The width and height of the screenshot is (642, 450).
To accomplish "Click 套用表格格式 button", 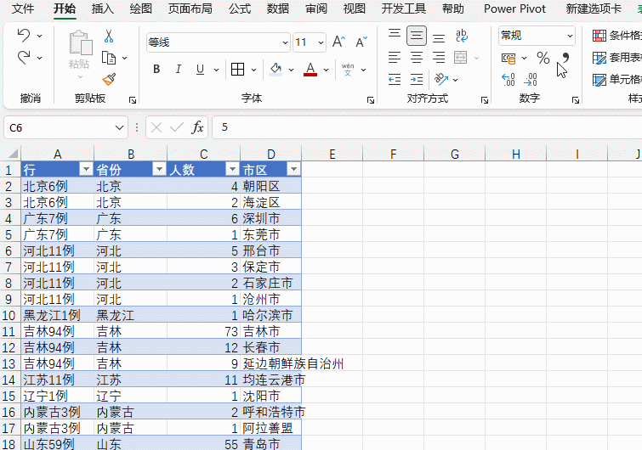I will (616, 58).
